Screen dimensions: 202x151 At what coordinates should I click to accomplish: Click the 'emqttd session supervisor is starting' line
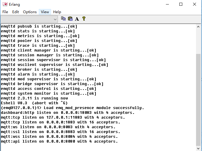[53, 60]
